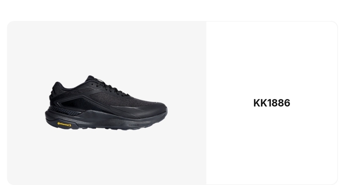Click the white panel above the KK1886 label
Viewport: 345px width, 185px height.
coord(272,59)
